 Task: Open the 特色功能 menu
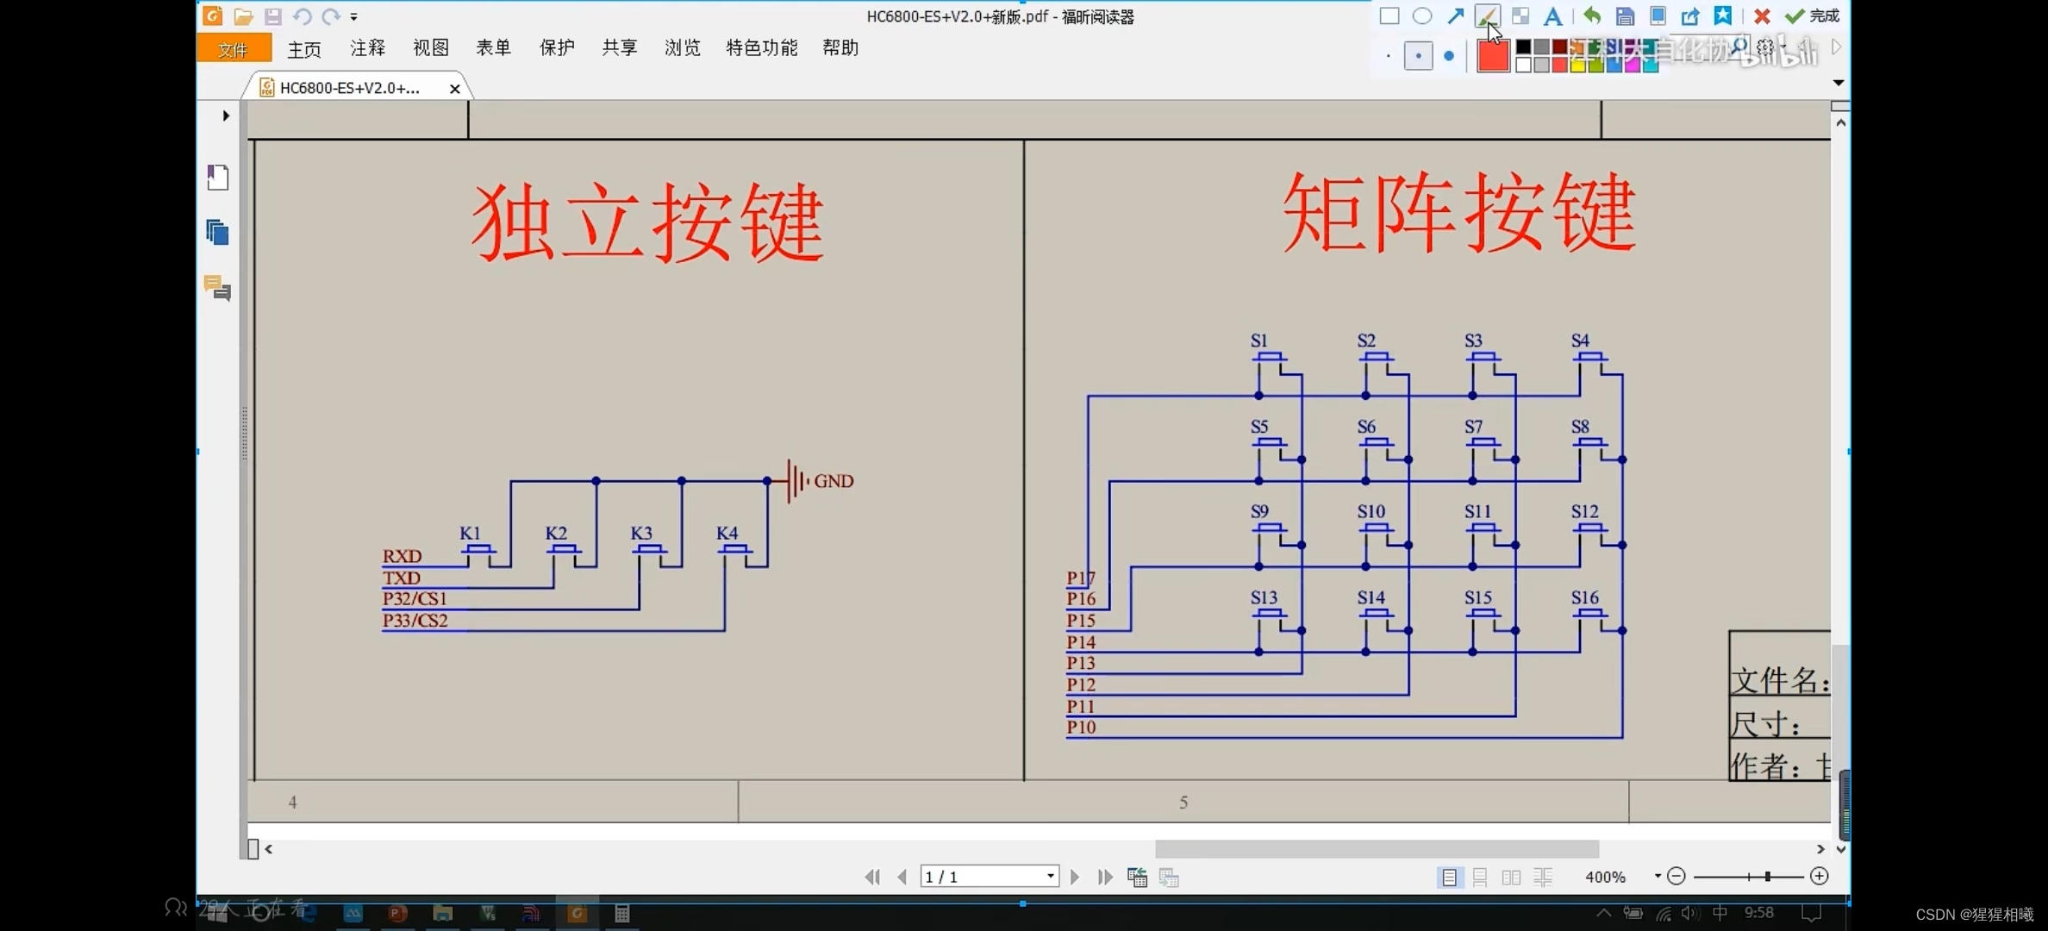click(761, 48)
